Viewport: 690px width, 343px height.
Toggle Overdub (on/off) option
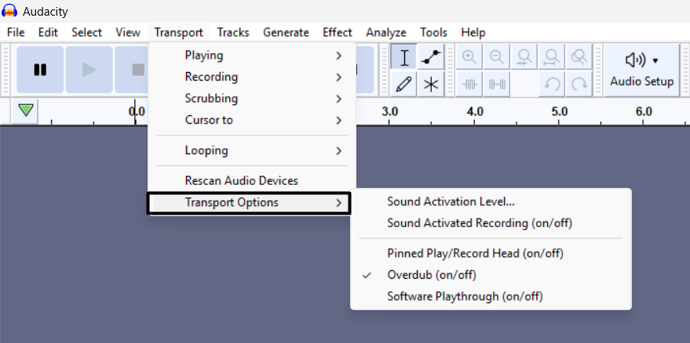click(431, 275)
